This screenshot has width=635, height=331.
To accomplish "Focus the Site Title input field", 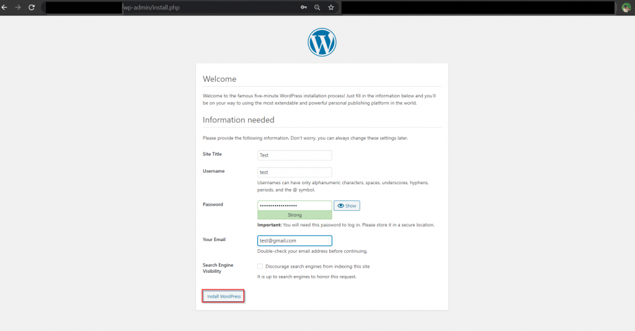I will [x=295, y=156].
